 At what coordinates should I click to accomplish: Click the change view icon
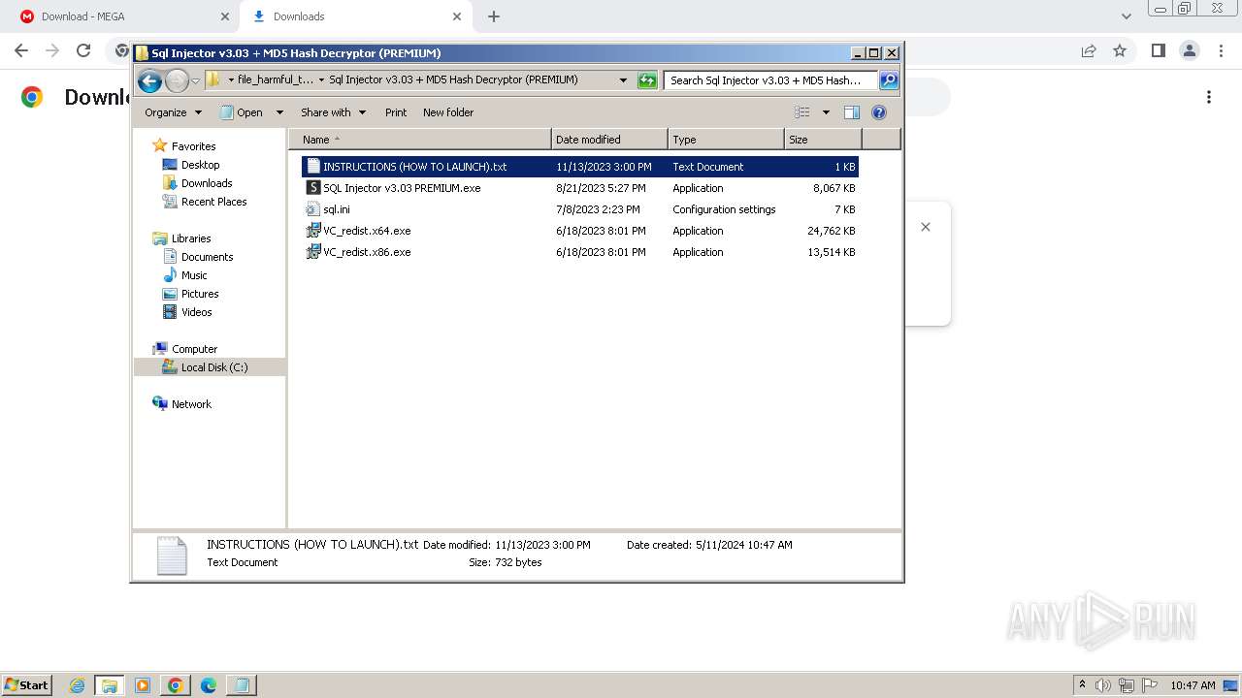point(802,112)
